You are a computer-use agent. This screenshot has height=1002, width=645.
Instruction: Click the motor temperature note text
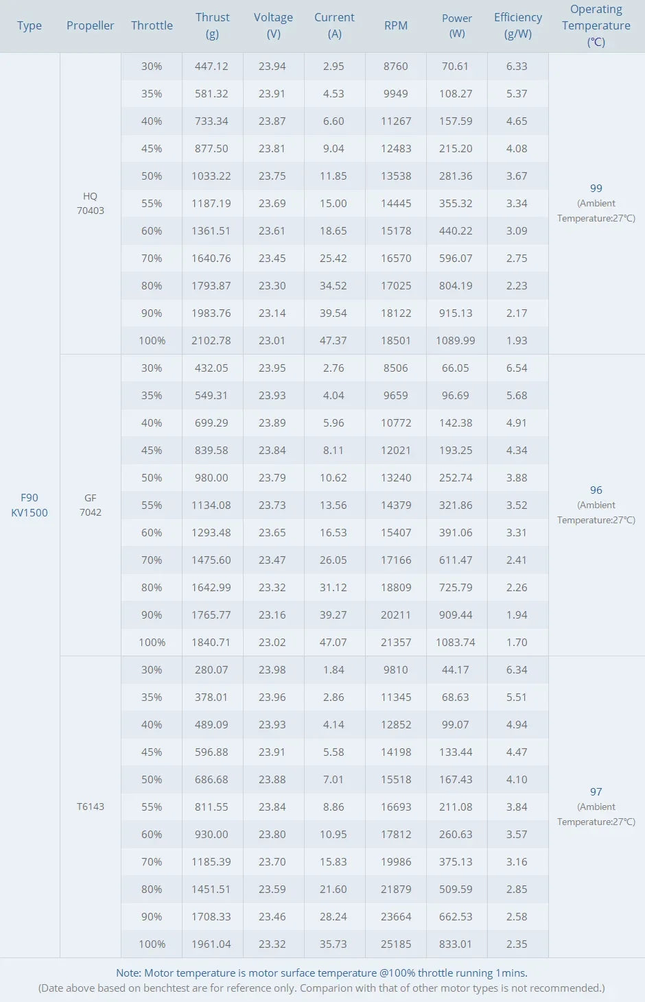point(321,973)
